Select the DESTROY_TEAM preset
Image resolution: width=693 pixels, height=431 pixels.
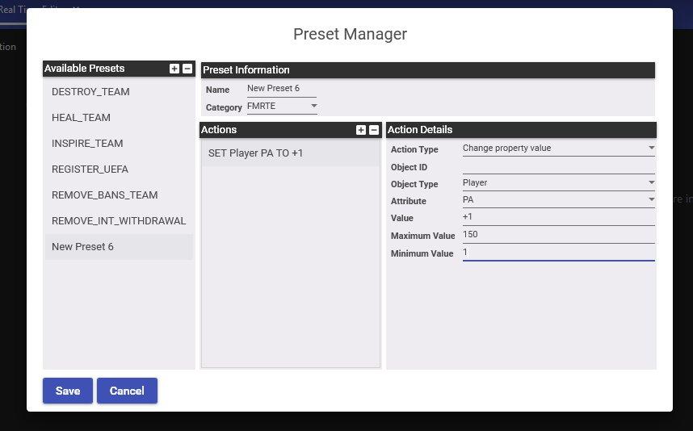pos(90,92)
